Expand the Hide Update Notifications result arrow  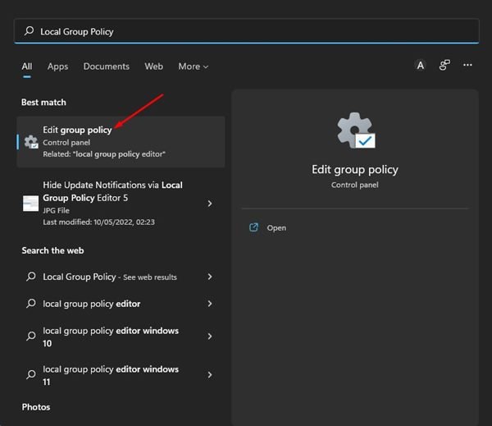210,204
